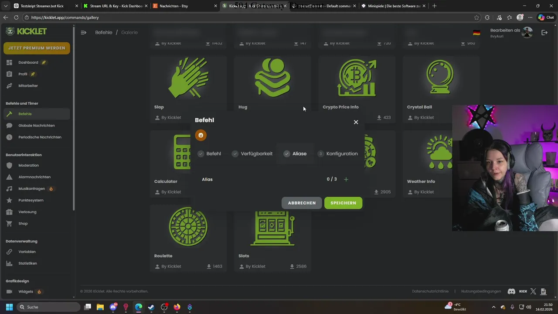Click the Nutzungsbedingungen footer link
The image size is (558, 314).
481,291
